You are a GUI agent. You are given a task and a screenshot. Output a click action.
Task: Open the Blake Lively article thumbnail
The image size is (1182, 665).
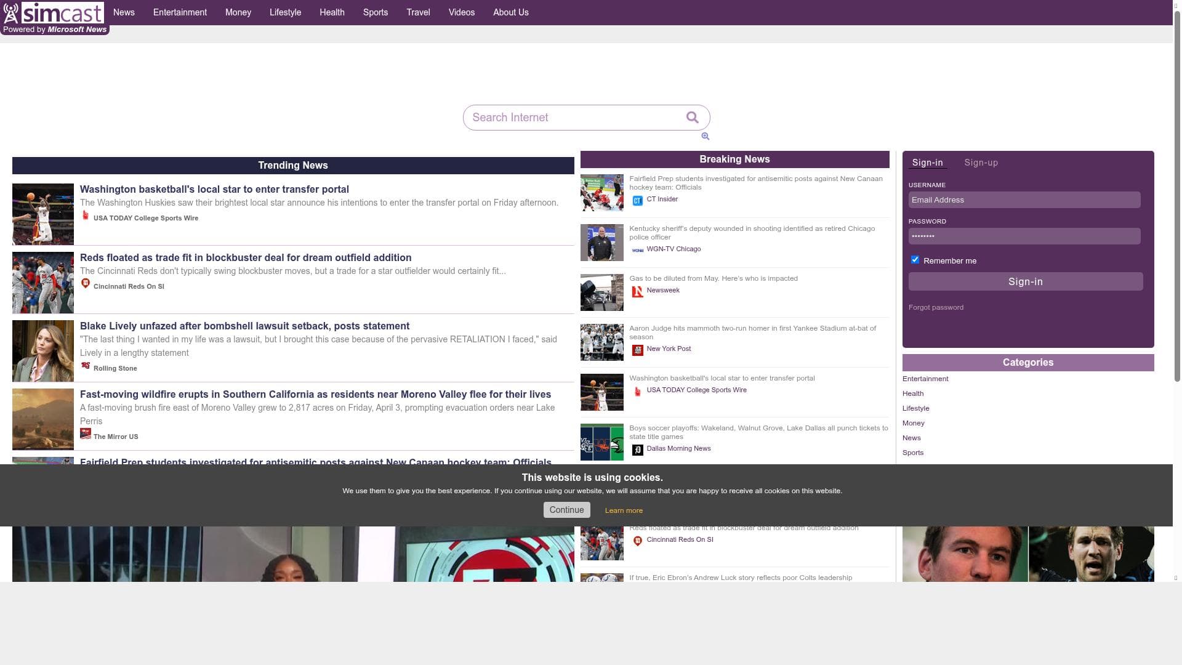43,351
